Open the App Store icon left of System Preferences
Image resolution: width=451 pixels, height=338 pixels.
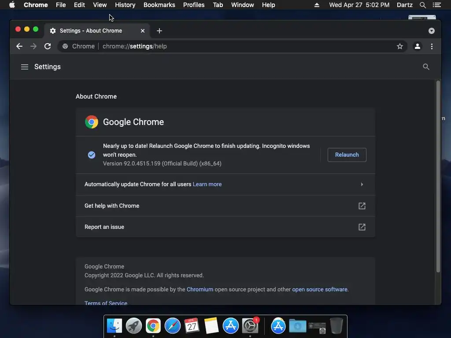tap(231, 326)
